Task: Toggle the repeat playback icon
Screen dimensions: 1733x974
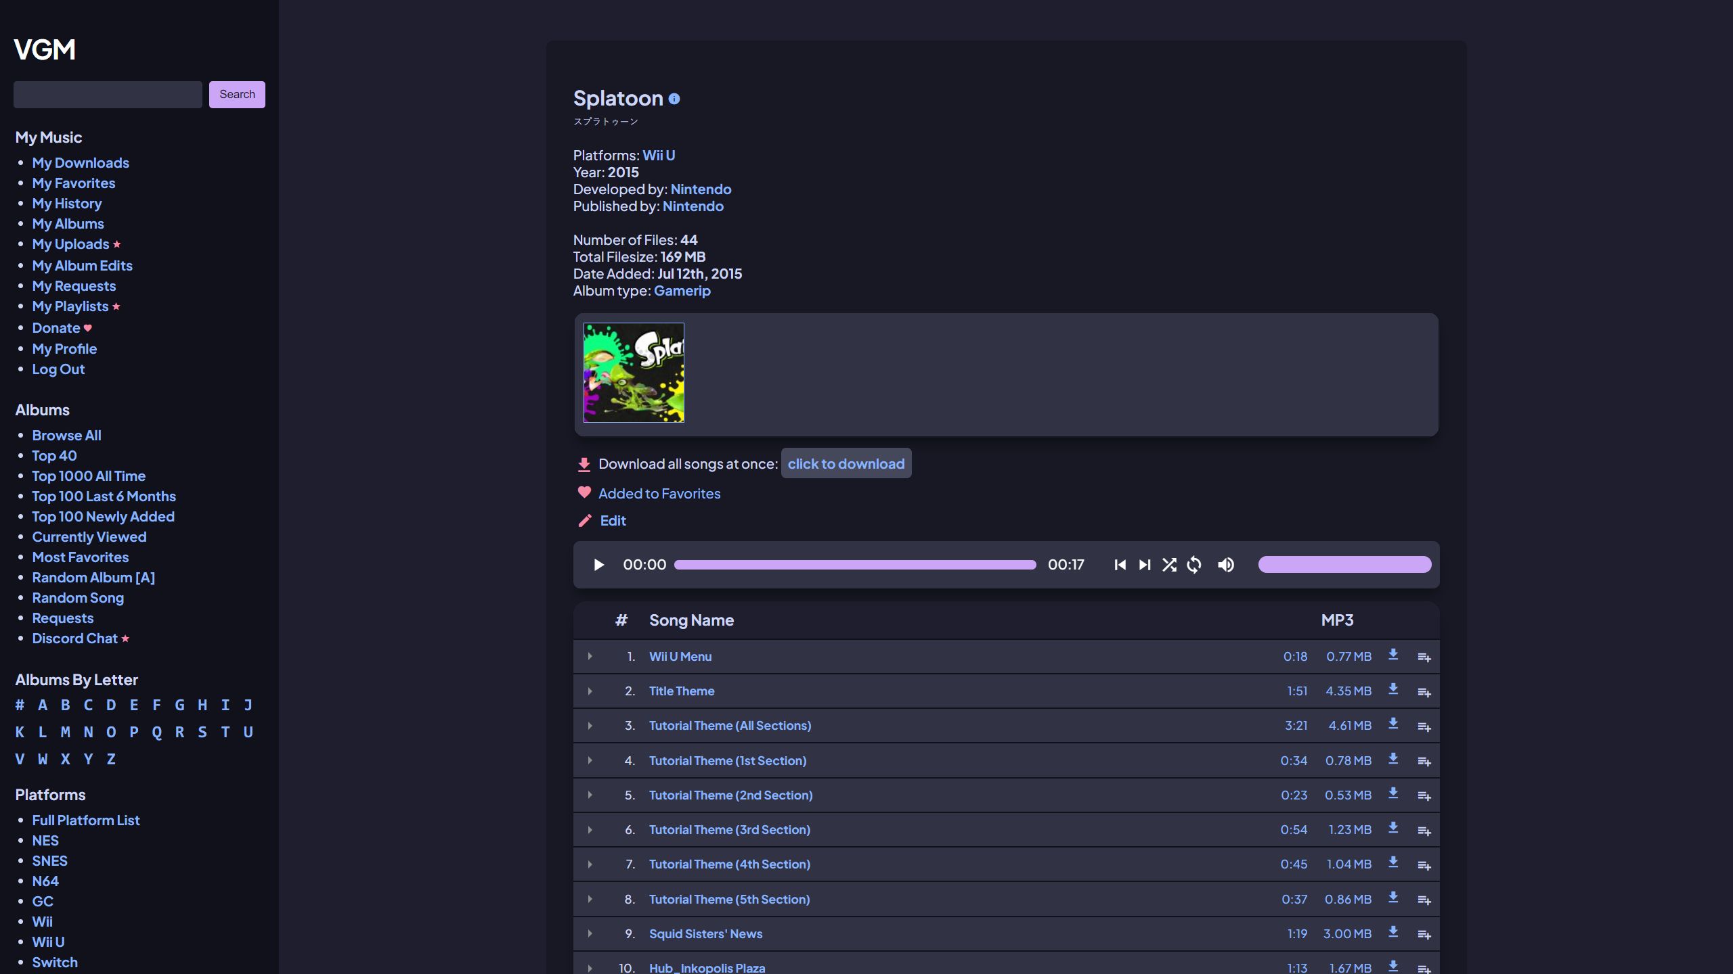Action: 1195,563
